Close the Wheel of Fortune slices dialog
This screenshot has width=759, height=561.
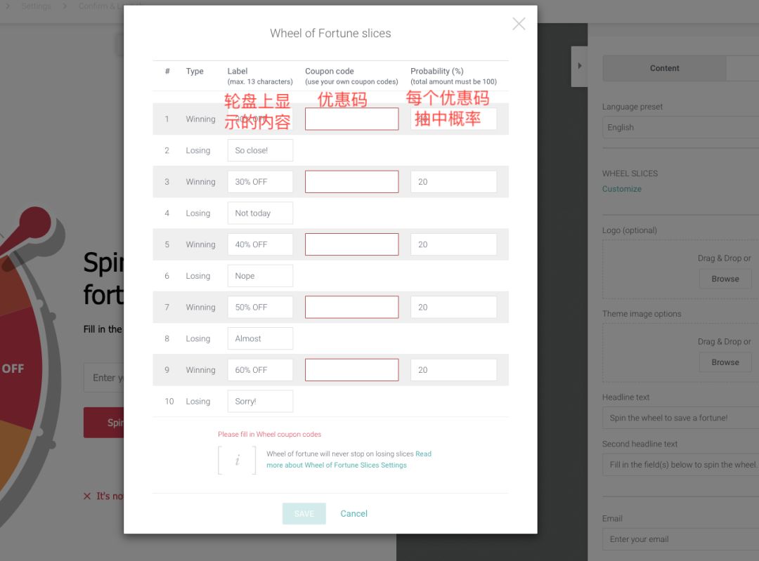(519, 24)
